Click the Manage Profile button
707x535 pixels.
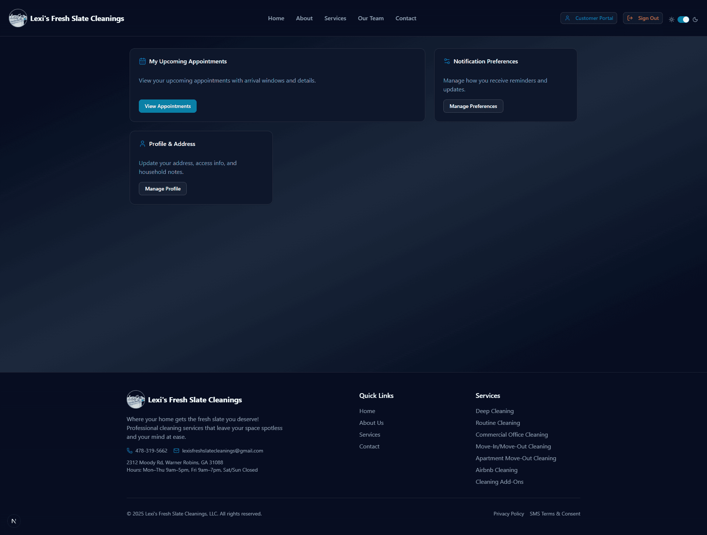point(162,188)
